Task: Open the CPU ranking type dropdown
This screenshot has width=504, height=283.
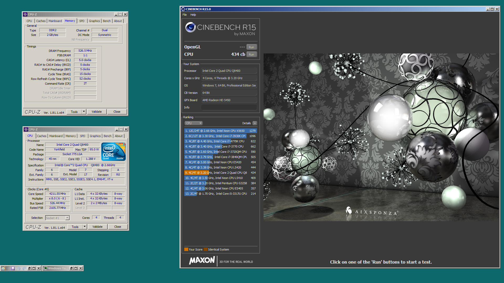Action: (193, 123)
